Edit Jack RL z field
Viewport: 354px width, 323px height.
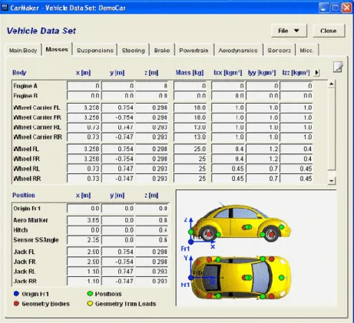pos(152,272)
